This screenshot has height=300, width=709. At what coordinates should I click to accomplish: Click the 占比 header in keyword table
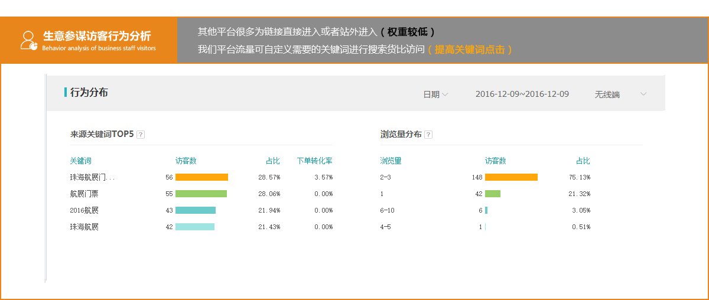click(x=272, y=161)
